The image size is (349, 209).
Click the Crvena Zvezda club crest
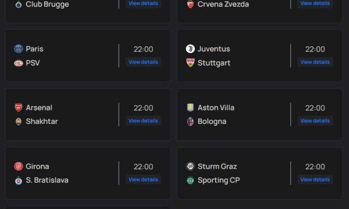[190, 4]
